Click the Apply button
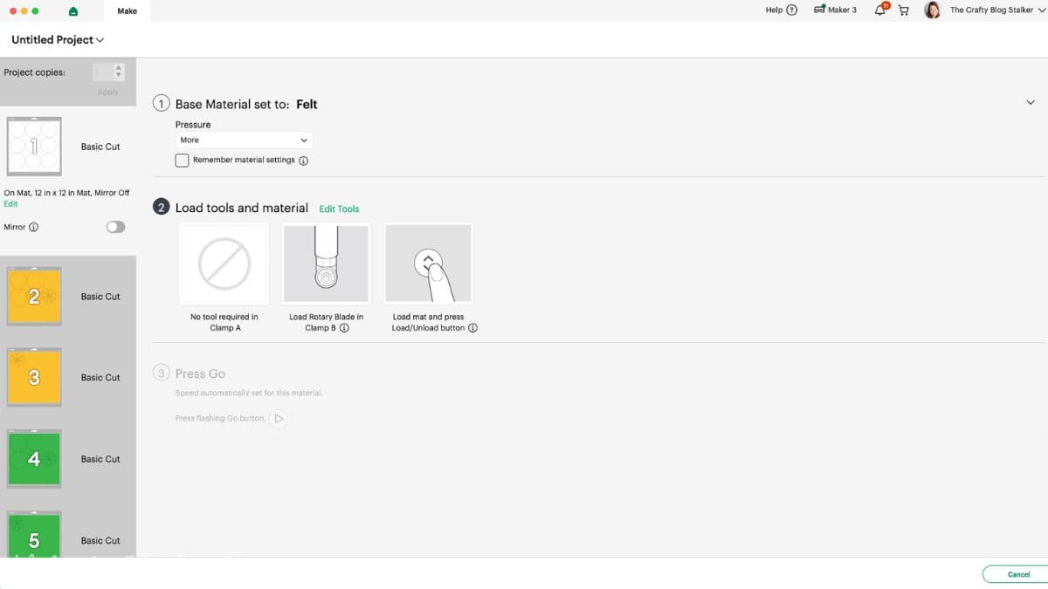The width and height of the screenshot is (1048, 589). point(108,92)
